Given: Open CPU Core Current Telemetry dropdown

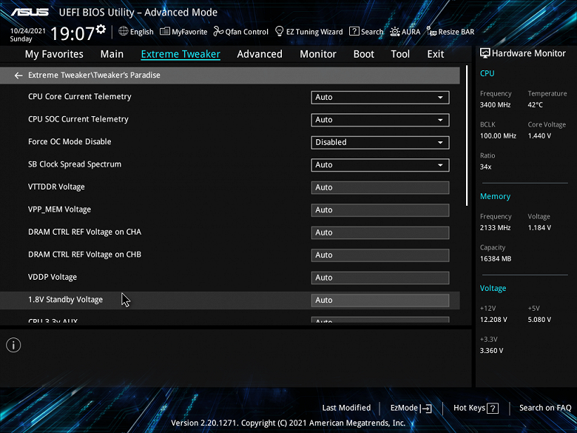Looking at the screenshot, I should point(380,97).
